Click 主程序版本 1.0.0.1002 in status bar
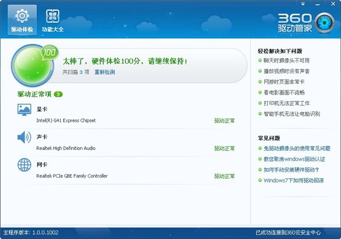The width and height of the screenshot is (341, 239). tap(31, 233)
